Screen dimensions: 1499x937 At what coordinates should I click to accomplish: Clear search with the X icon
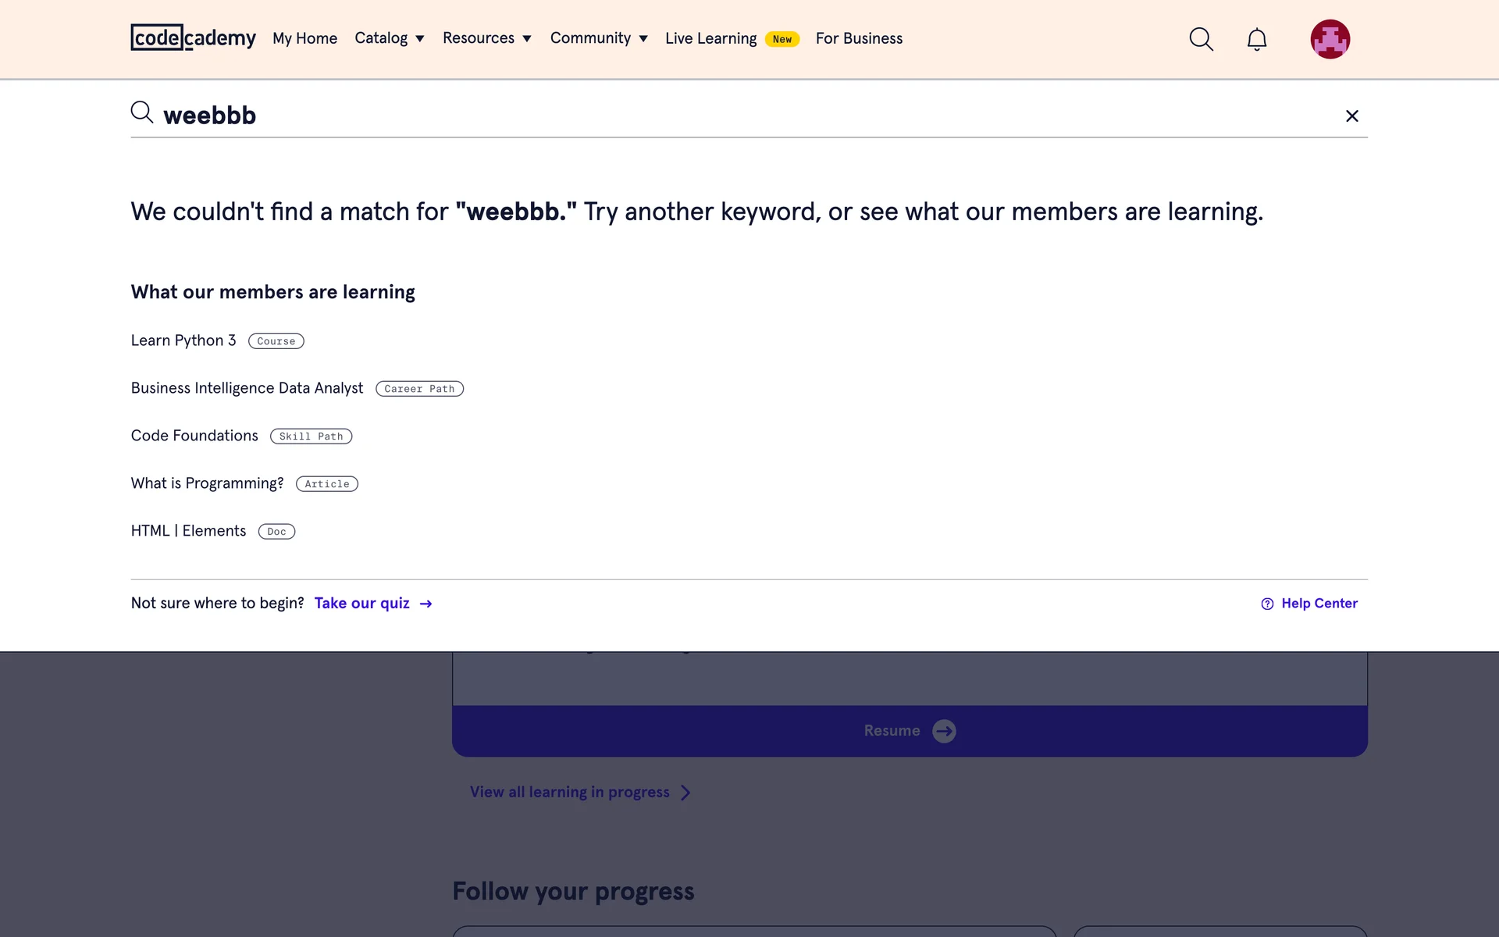[x=1352, y=116]
